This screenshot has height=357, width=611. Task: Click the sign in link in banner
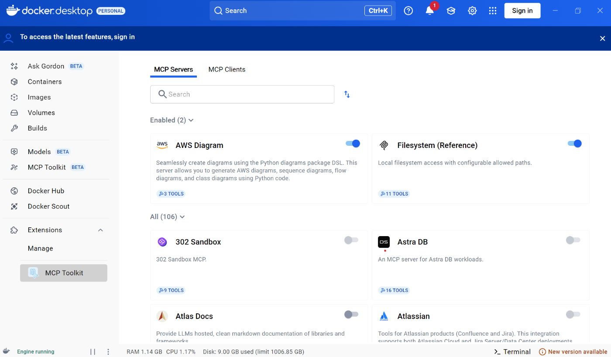coord(124,37)
